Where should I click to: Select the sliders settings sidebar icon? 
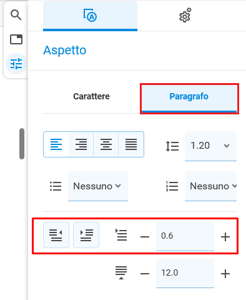16,64
